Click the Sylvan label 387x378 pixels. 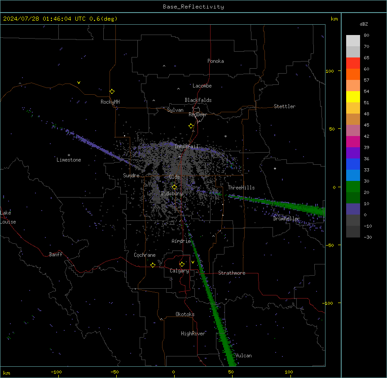coord(175,110)
